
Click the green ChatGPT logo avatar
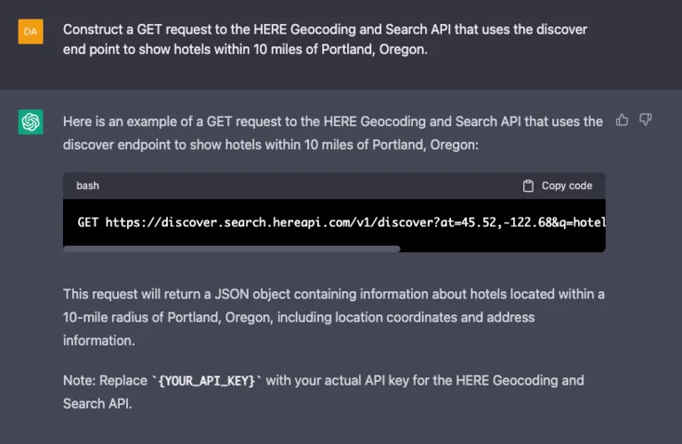click(x=30, y=122)
